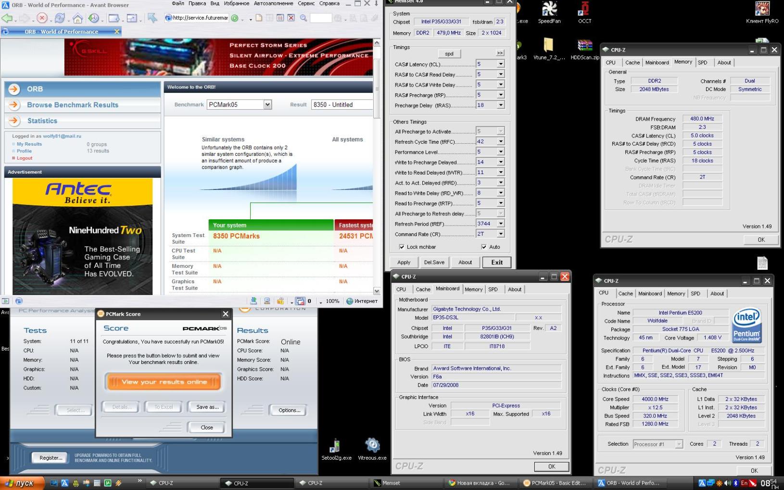The height and width of the screenshot is (490, 784).
Task: Open Mainboard tab in CPU-Z processor window
Action: point(650,294)
